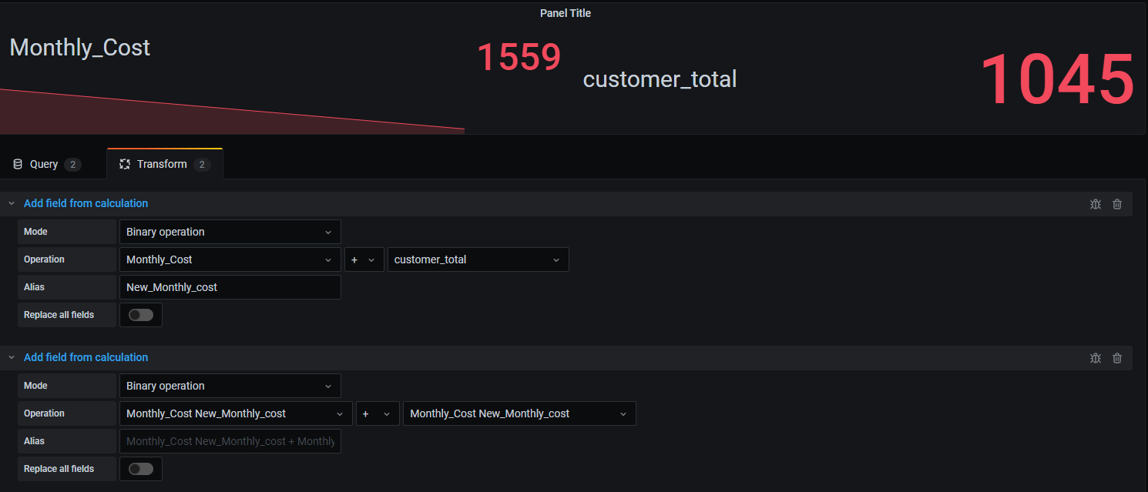Toggle Replace all fields in first transformation
This screenshot has width=1148, height=492.
point(141,315)
